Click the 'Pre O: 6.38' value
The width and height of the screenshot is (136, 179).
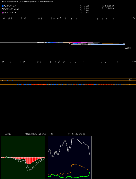(x=85, y=6)
